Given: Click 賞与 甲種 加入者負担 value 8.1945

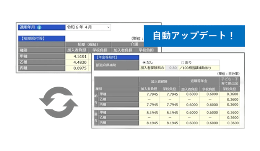Looking at the screenshot, I should (x=149, y=113).
